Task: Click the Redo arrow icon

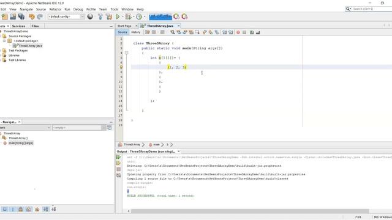Action: [40, 16]
